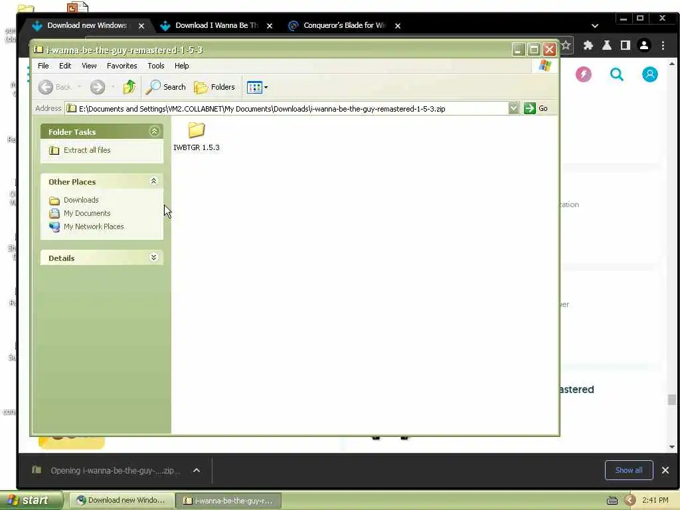Image resolution: width=680 pixels, height=510 pixels.
Task: Switch to Conqueror's Blade browser tab
Action: coord(345,26)
